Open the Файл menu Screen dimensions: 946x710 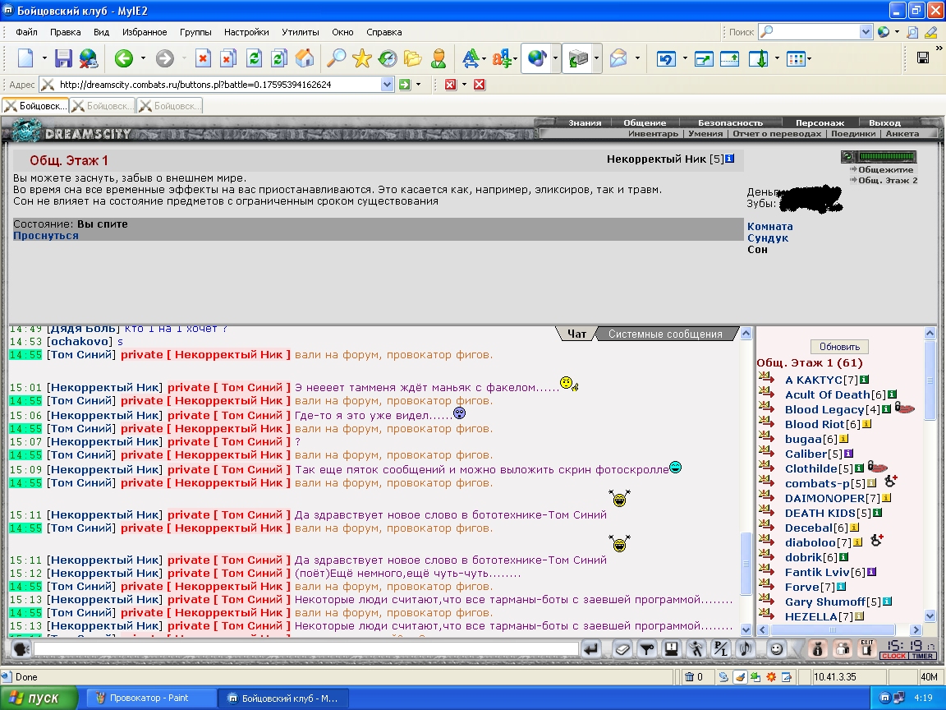pyautogui.click(x=26, y=32)
